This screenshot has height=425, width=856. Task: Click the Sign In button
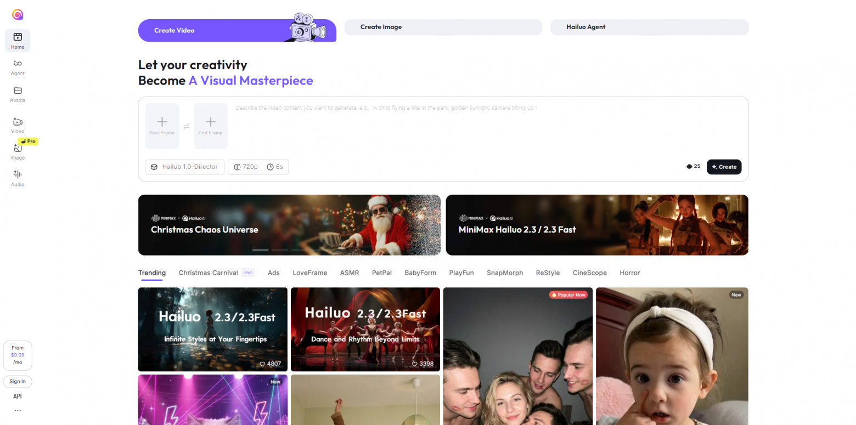[x=18, y=381]
